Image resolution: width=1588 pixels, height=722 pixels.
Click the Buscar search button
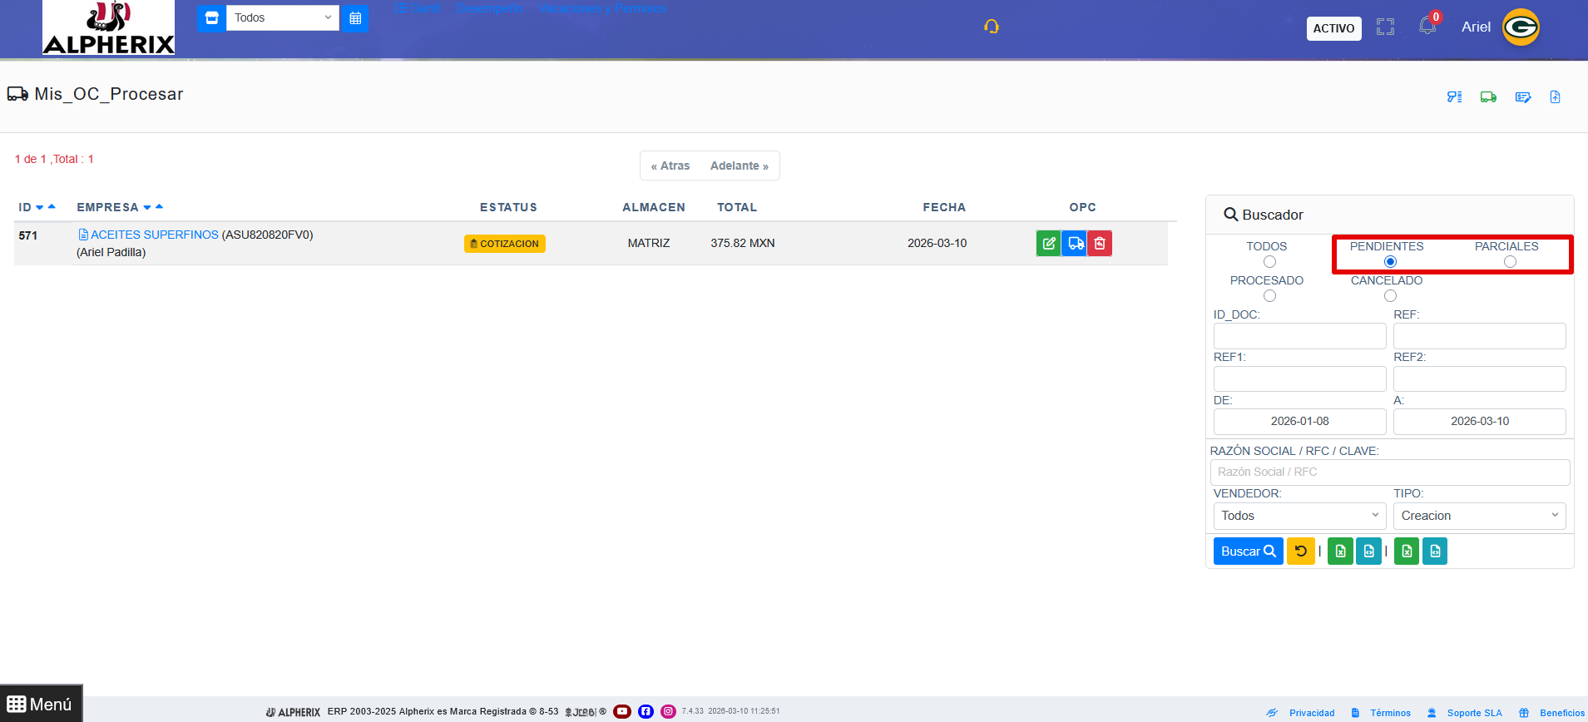[1249, 551]
